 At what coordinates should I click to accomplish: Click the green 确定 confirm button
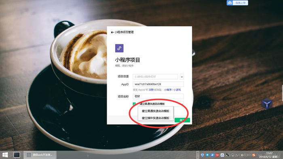coord(182,120)
